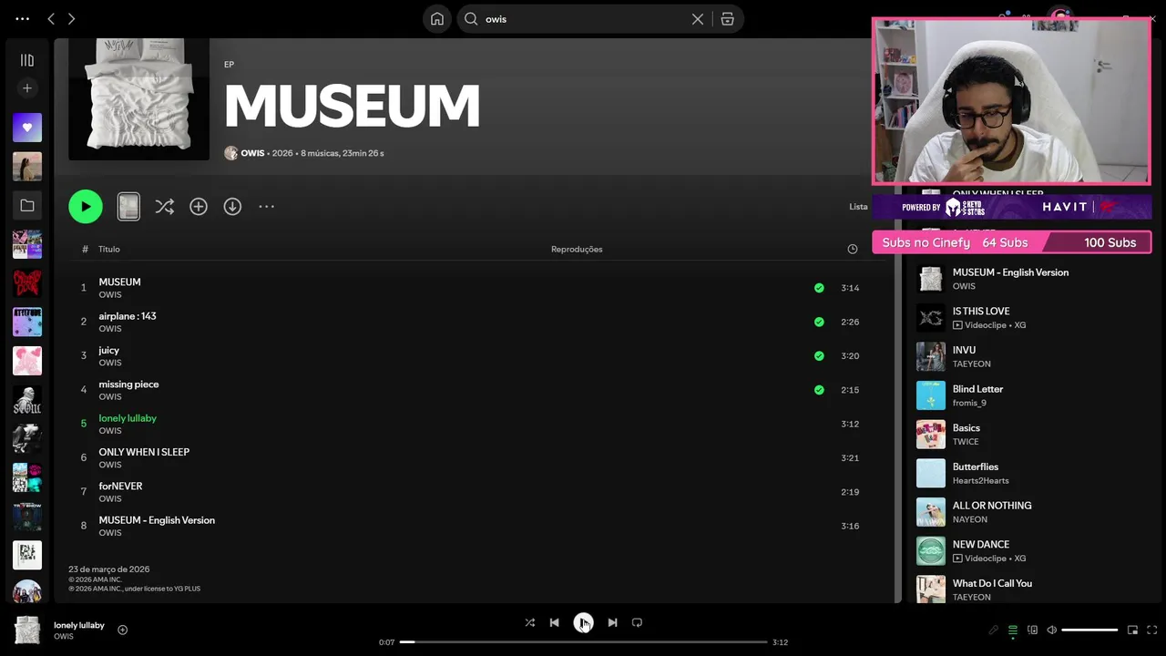Image resolution: width=1166 pixels, height=656 pixels.
Task: Go to Home via house icon
Action: (437, 18)
